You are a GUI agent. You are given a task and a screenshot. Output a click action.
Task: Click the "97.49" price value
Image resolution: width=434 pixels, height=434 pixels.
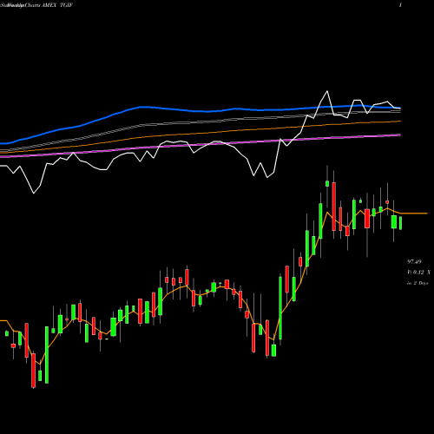coord(414,262)
